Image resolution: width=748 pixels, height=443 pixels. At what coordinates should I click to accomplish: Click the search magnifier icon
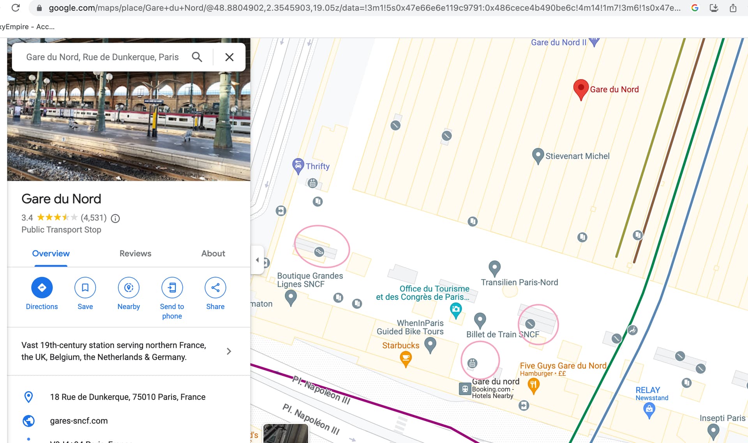pyautogui.click(x=197, y=57)
